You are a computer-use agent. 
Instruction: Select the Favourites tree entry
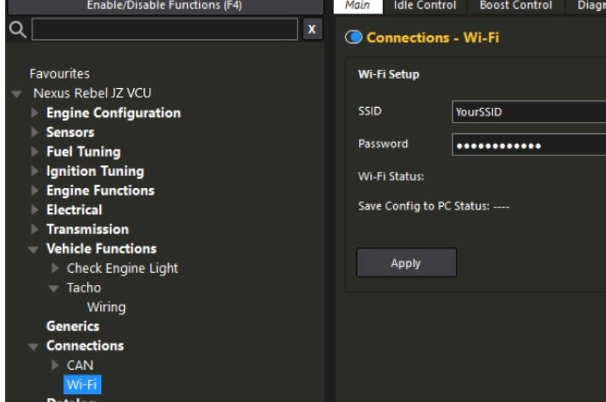tap(59, 73)
